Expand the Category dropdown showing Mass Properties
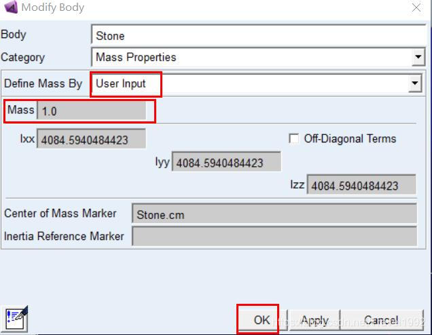The width and height of the screenshot is (432, 335). (x=418, y=58)
